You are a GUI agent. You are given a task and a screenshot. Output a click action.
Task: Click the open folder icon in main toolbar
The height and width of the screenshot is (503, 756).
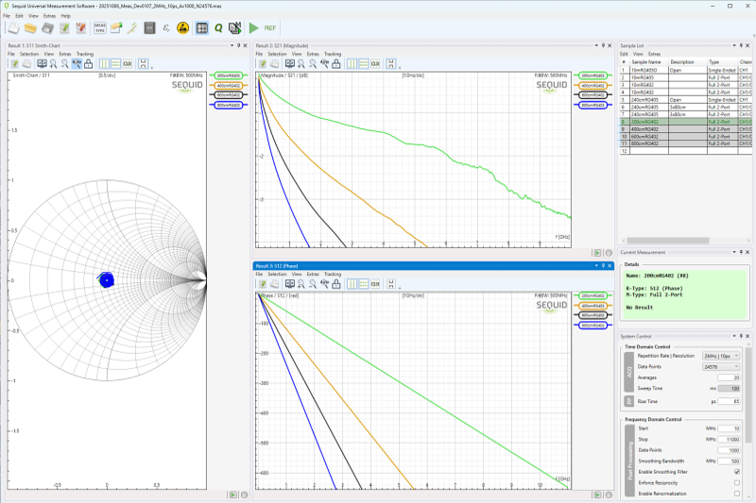pos(30,29)
